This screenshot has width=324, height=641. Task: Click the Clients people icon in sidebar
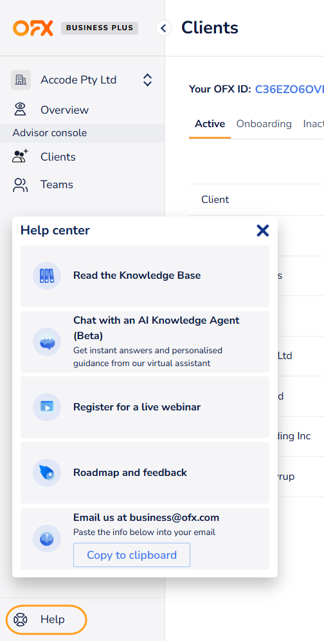click(x=20, y=157)
